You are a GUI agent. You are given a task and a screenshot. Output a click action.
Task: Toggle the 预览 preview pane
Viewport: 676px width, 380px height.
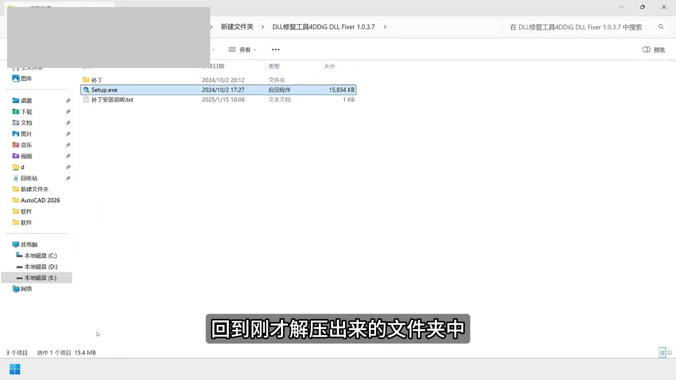coord(654,50)
